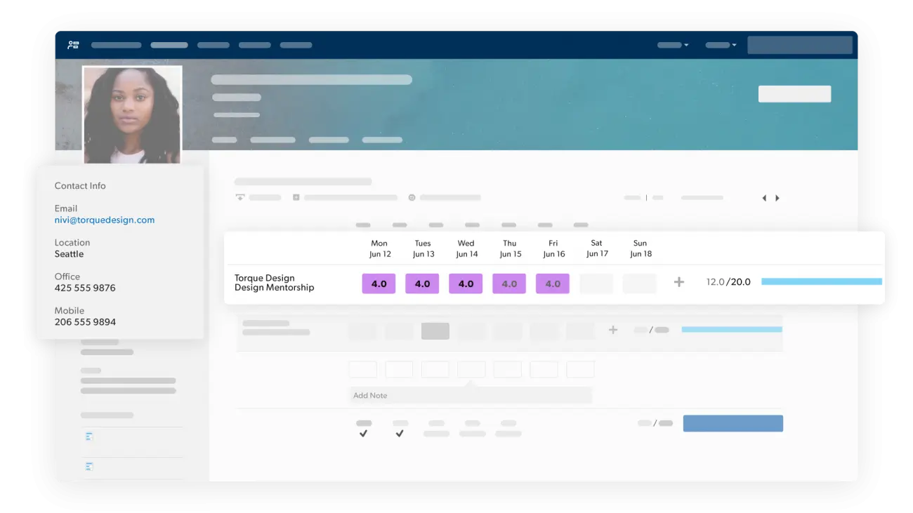Click the 12.0/20.0 blue progress bar
Image resolution: width=913 pixels, height=513 pixels.
(x=821, y=281)
